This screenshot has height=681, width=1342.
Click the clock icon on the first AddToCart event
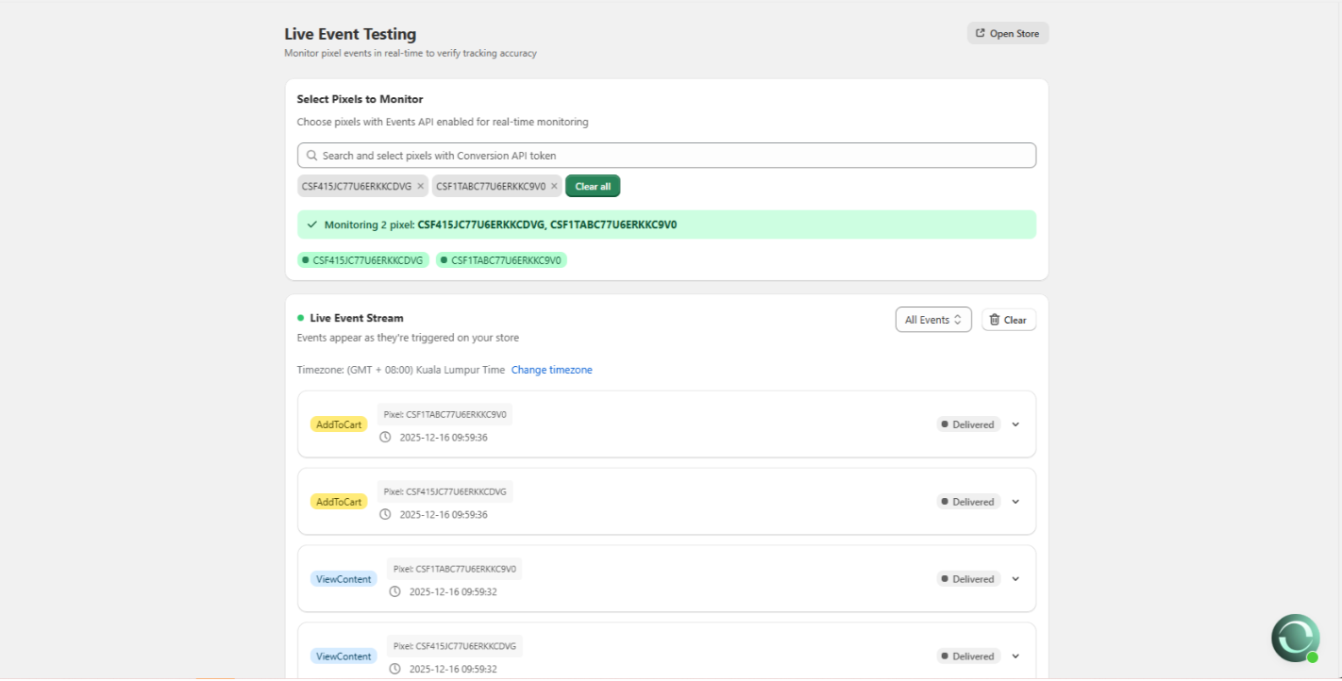(x=385, y=436)
